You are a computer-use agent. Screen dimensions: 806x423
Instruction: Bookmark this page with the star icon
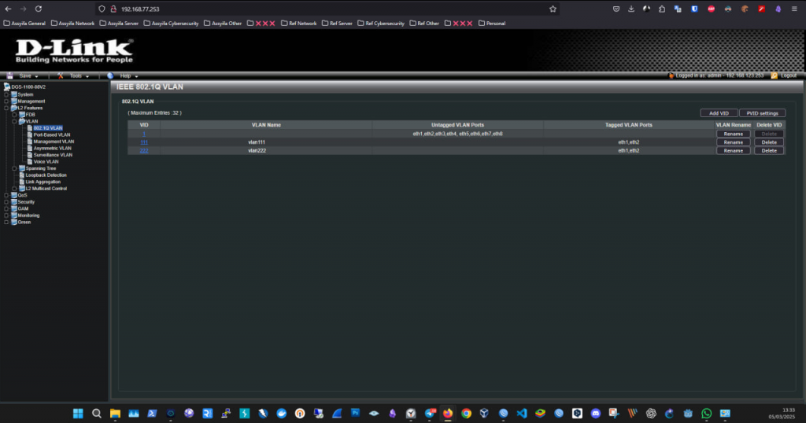click(x=553, y=9)
